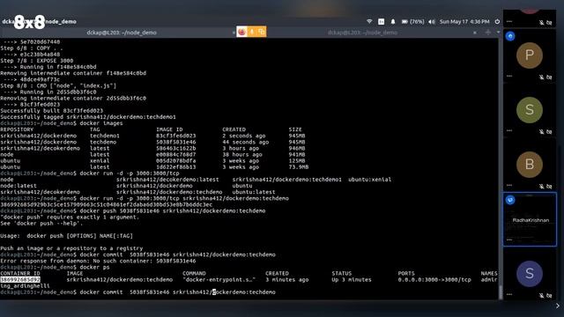Open the volume speaker icon
The image size is (564, 317).
431,21
